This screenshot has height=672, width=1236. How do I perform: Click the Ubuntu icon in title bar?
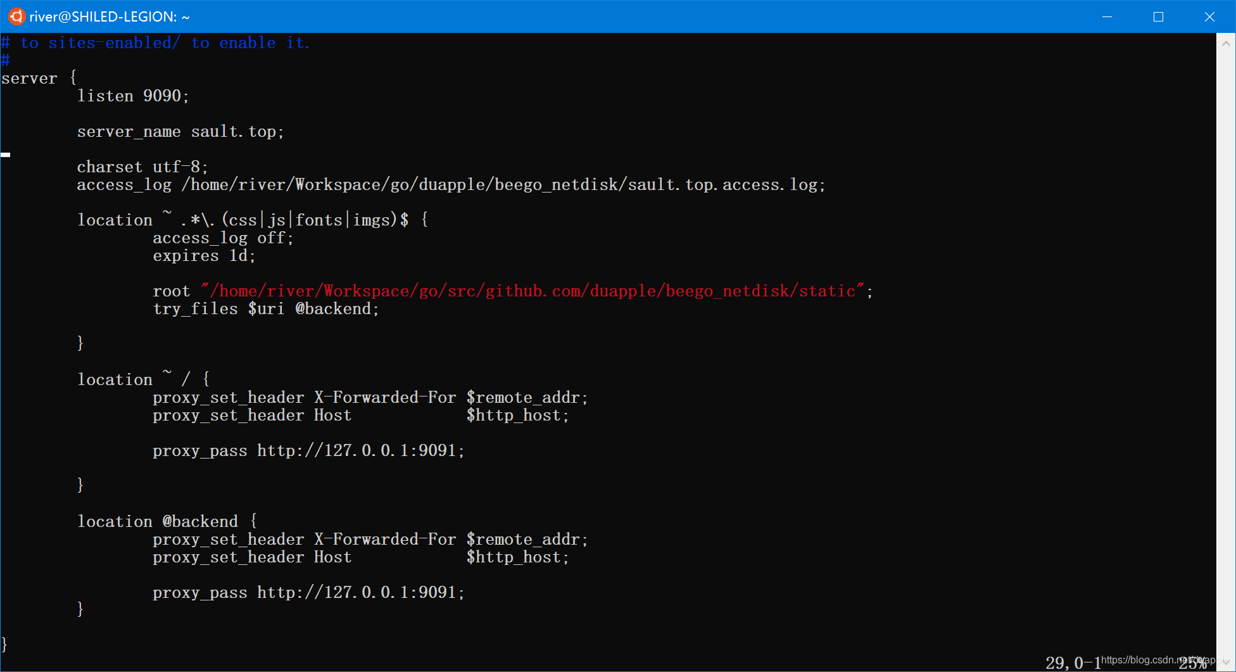click(x=16, y=16)
